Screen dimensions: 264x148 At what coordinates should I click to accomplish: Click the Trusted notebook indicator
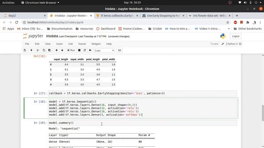point(214,44)
